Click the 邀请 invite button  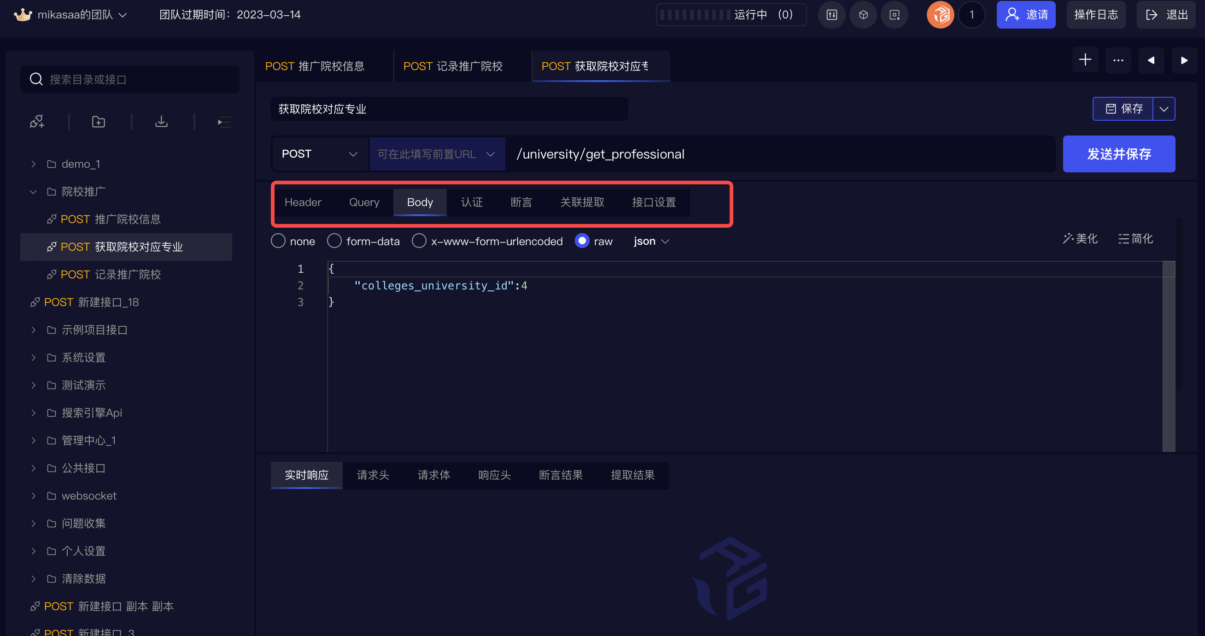coord(1026,15)
